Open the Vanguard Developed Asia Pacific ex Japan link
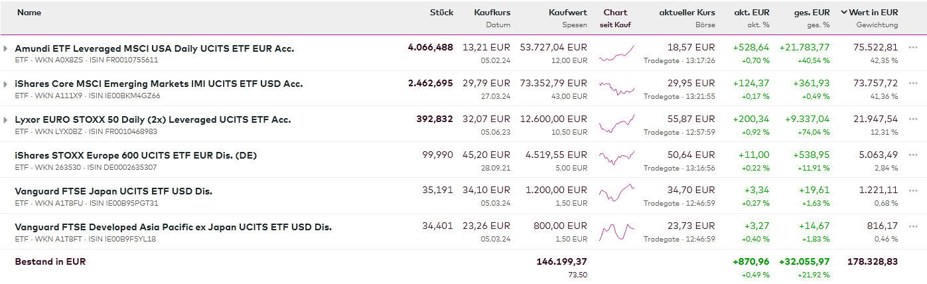Image resolution: width=927 pixels, height=284 pixels. pyautogui.click(x=173, y=227)
